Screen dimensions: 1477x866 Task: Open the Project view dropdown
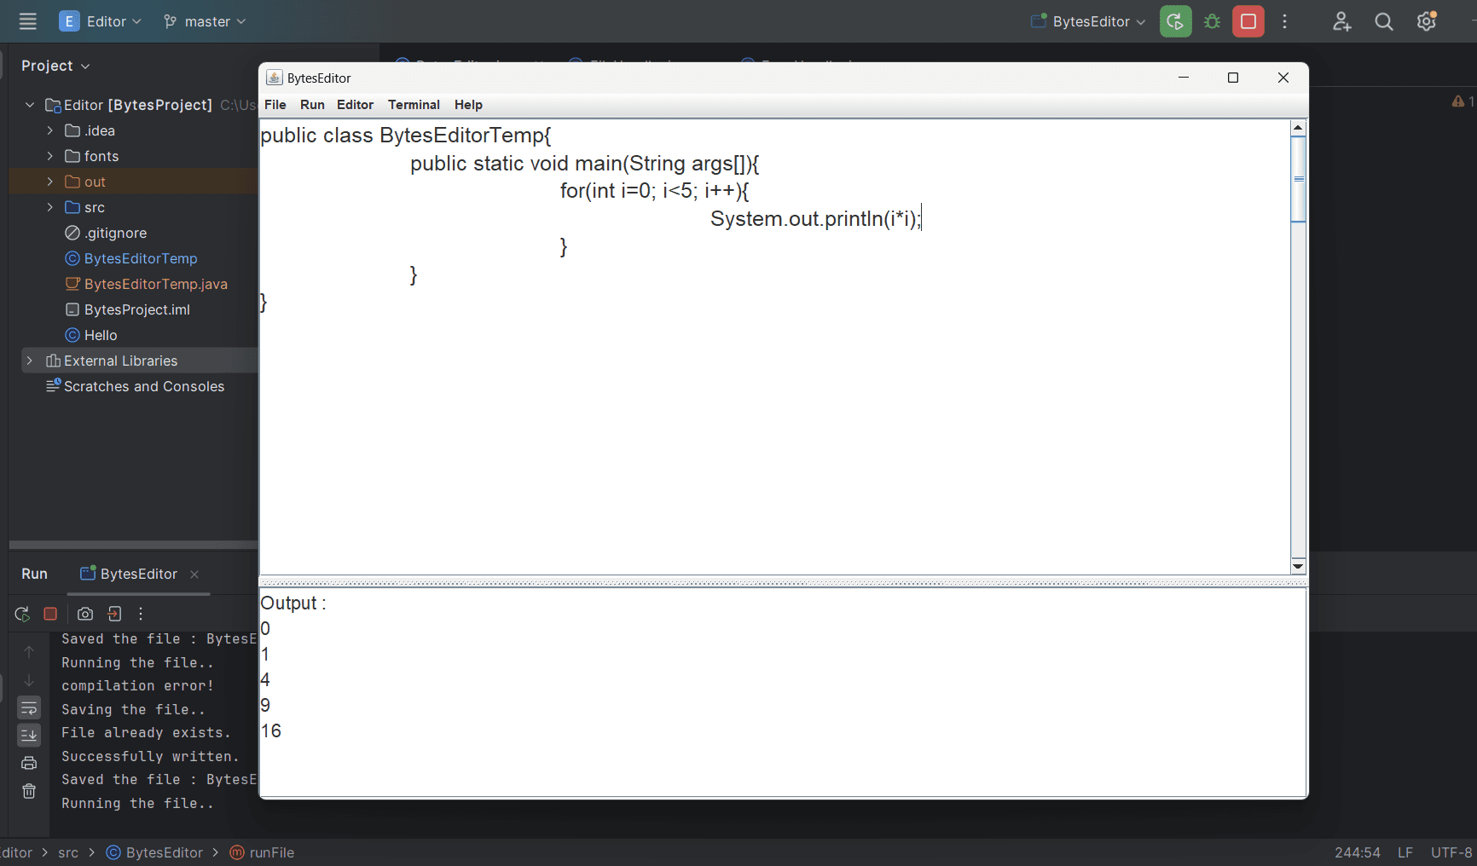click(55, 66)
